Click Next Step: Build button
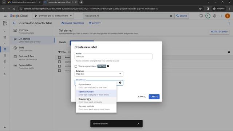This screenshot has width=233, height=131. pos(219,32)
